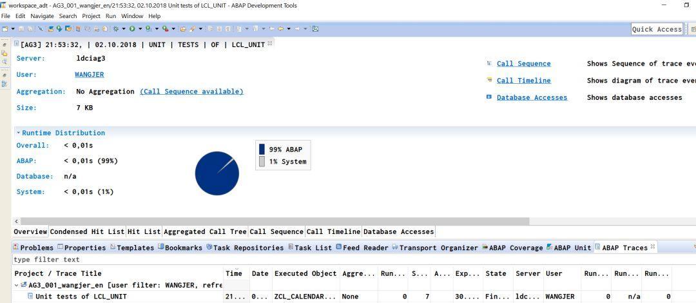Click the Quick Access search field

(657, 29)
